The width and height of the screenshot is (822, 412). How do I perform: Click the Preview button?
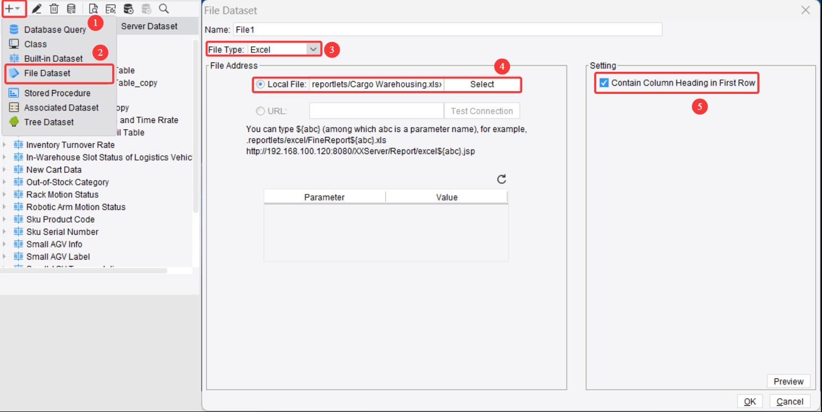788,382
